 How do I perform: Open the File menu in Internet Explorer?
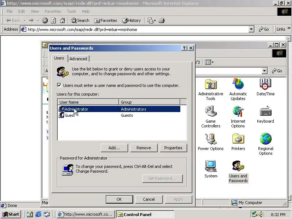(9, 11)
